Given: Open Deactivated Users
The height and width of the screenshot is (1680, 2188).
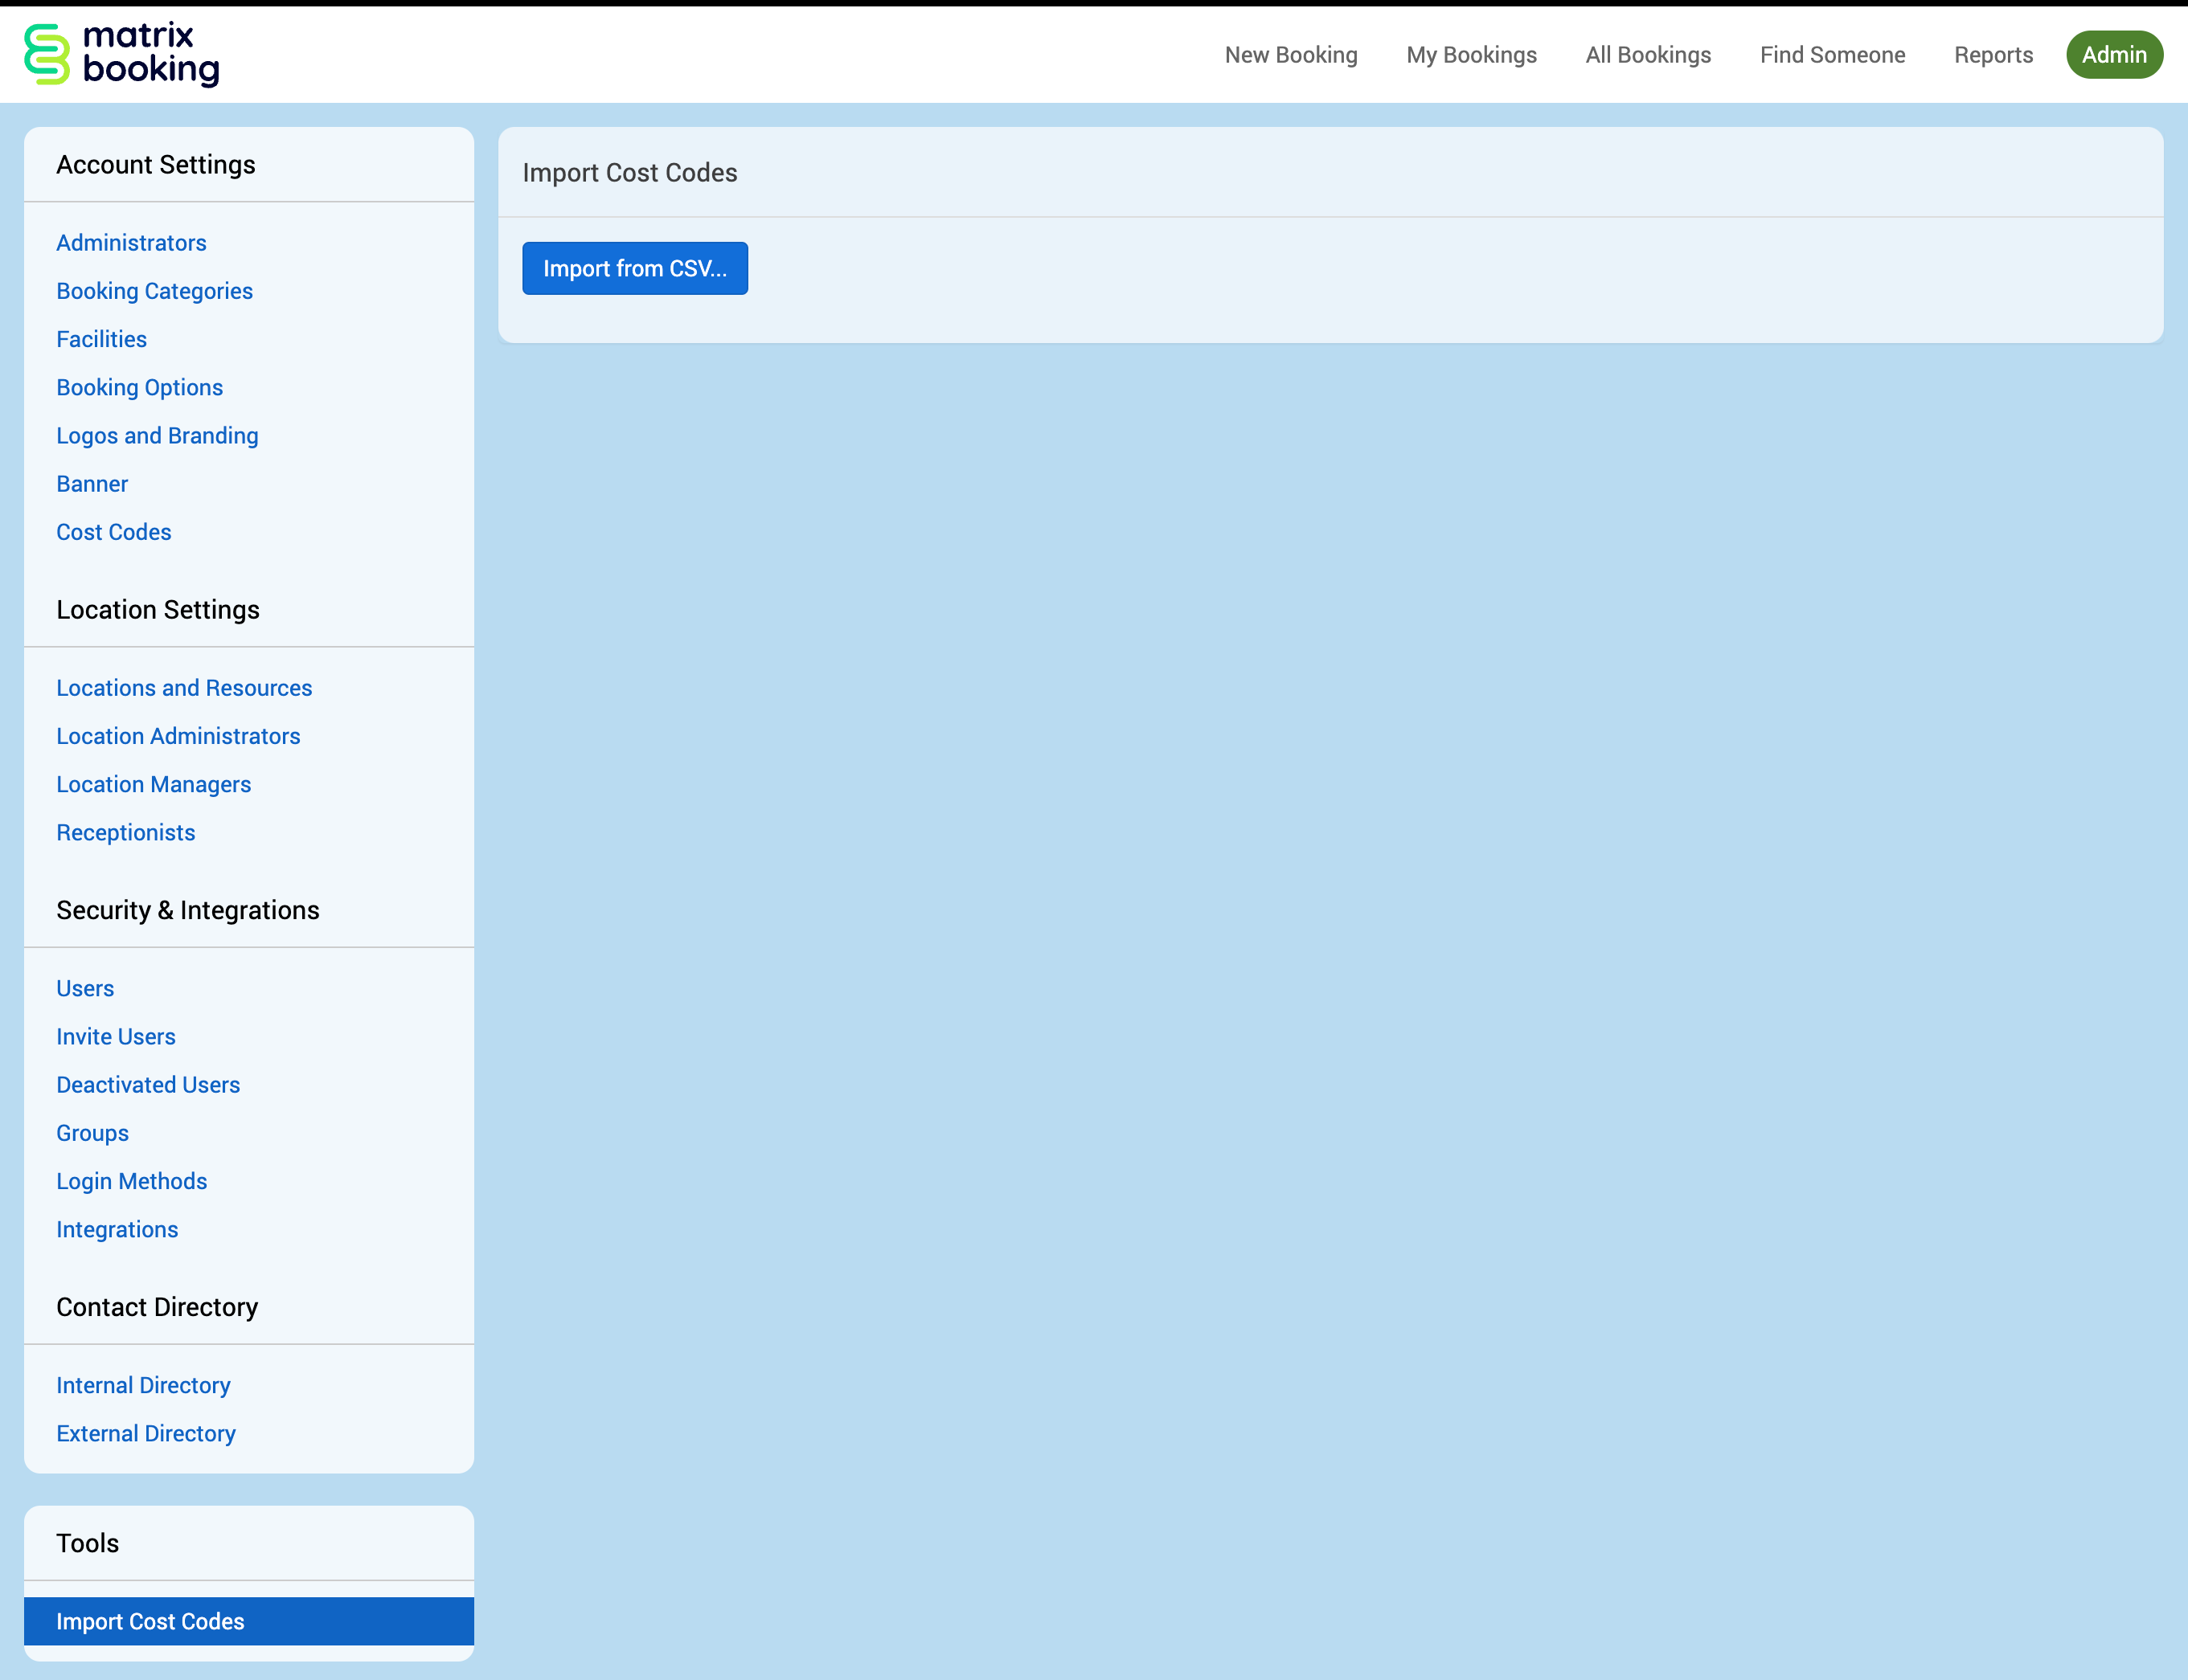Looking at the screenshot, I should [148, 1085].
